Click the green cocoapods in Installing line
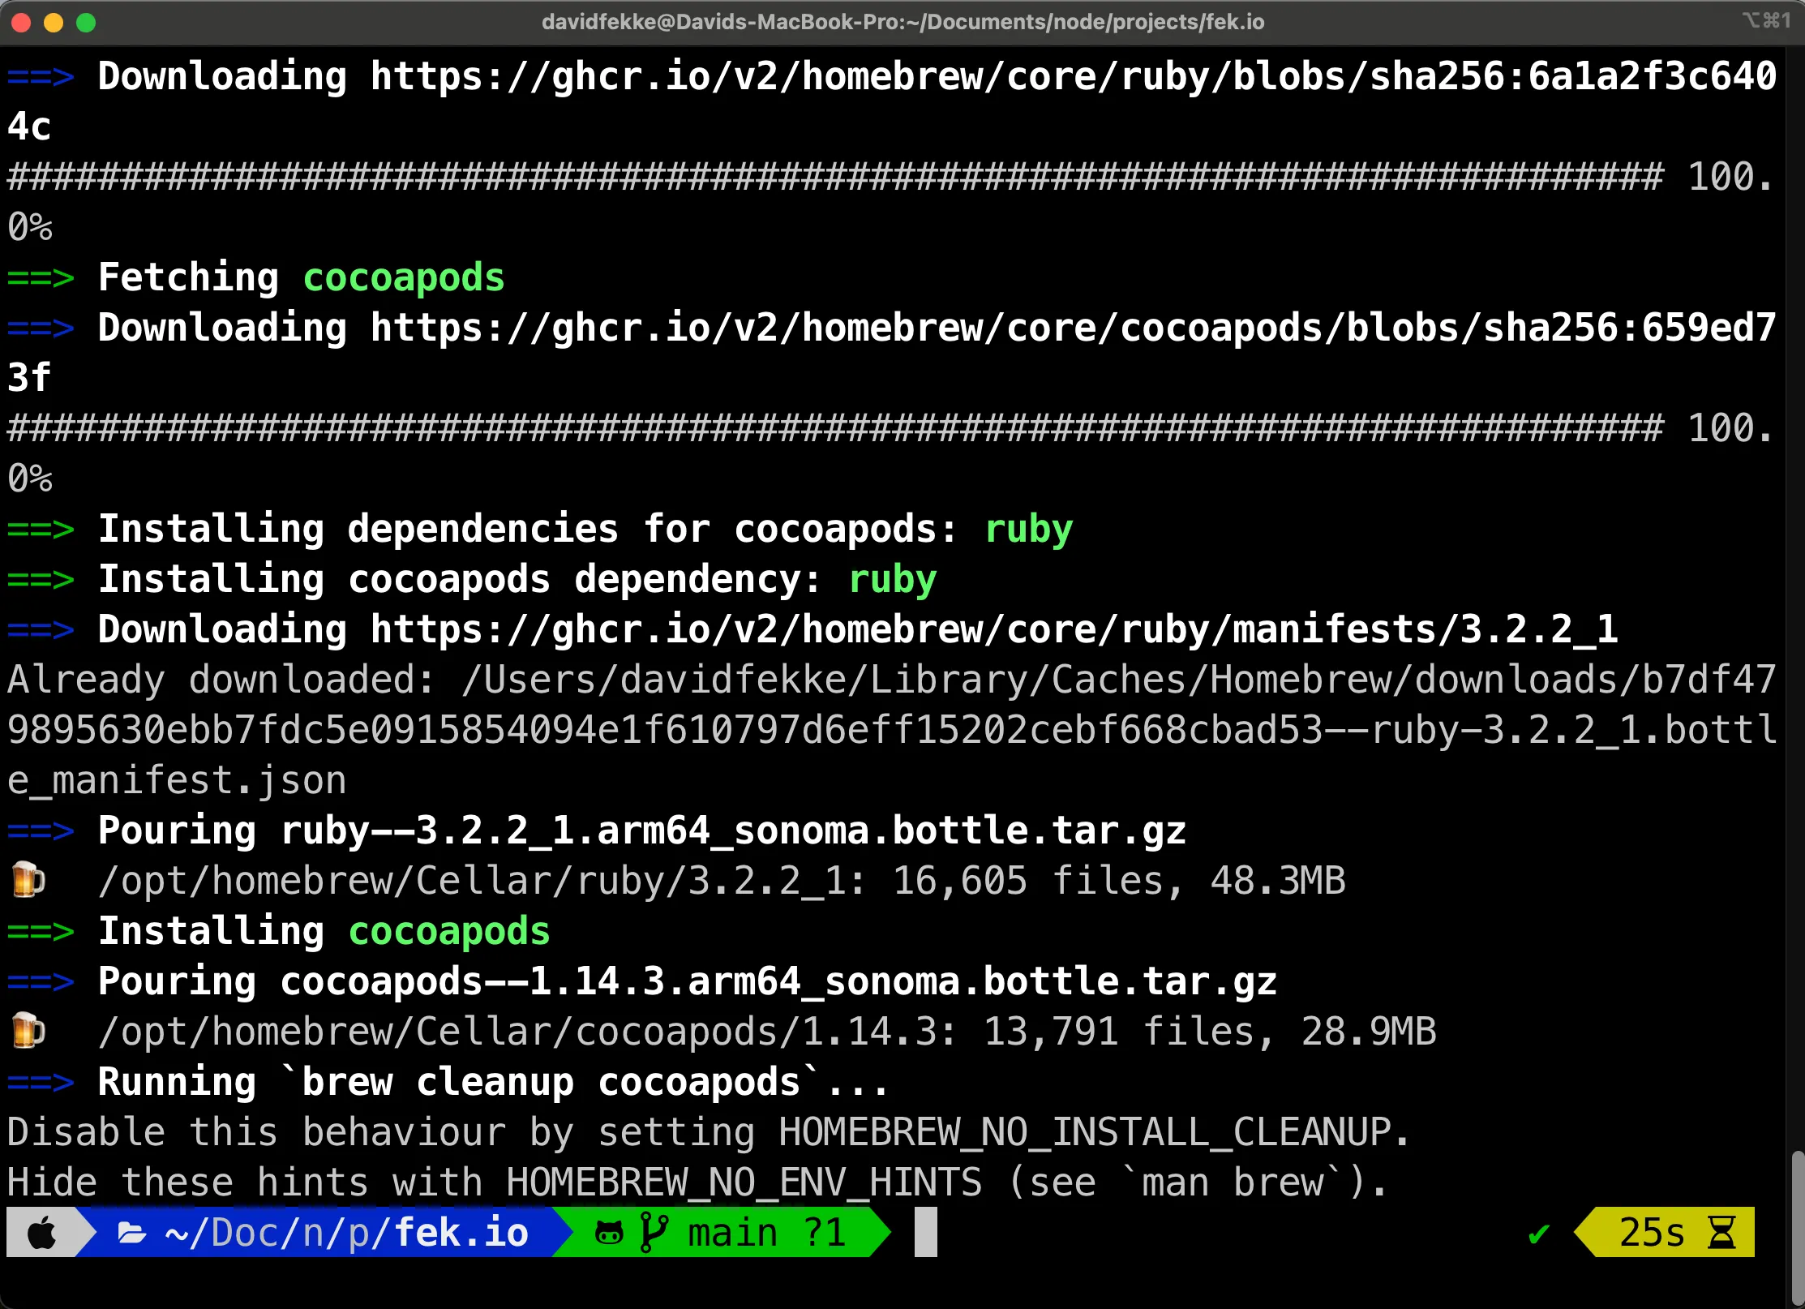1805x1309 pixels. (x=449, y=932)
